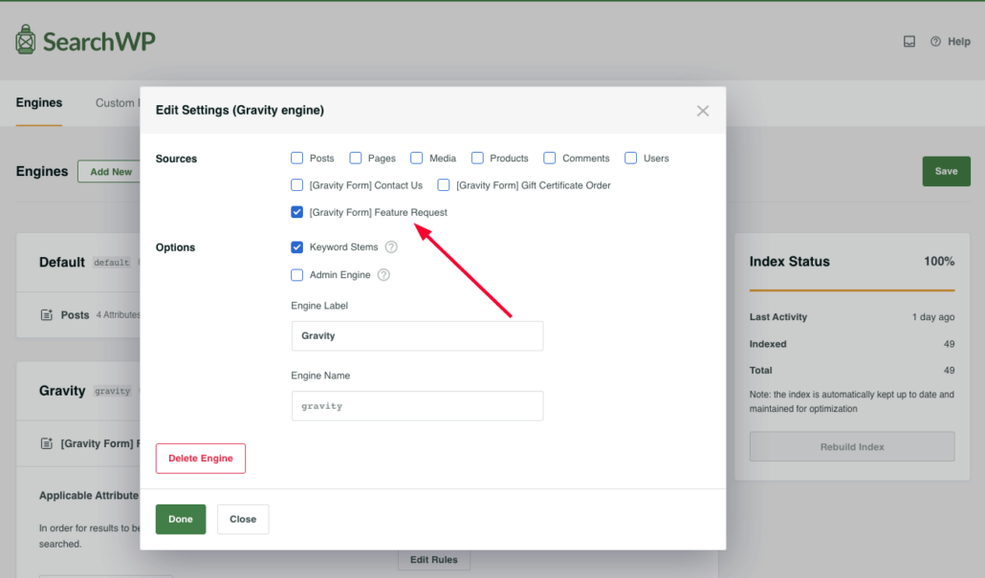Enable the Posts source checkbox
This screenshot has width=985, height=578.
click(296, 159)
